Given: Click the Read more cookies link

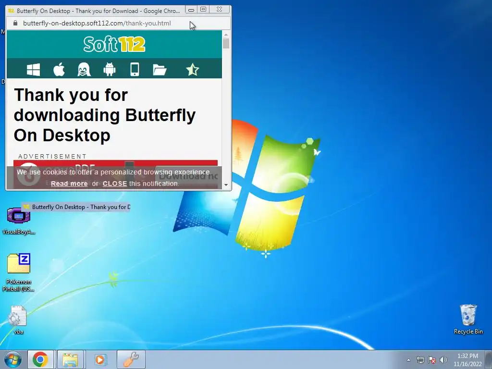Looking at the screenshot, I should click(69, 184).
